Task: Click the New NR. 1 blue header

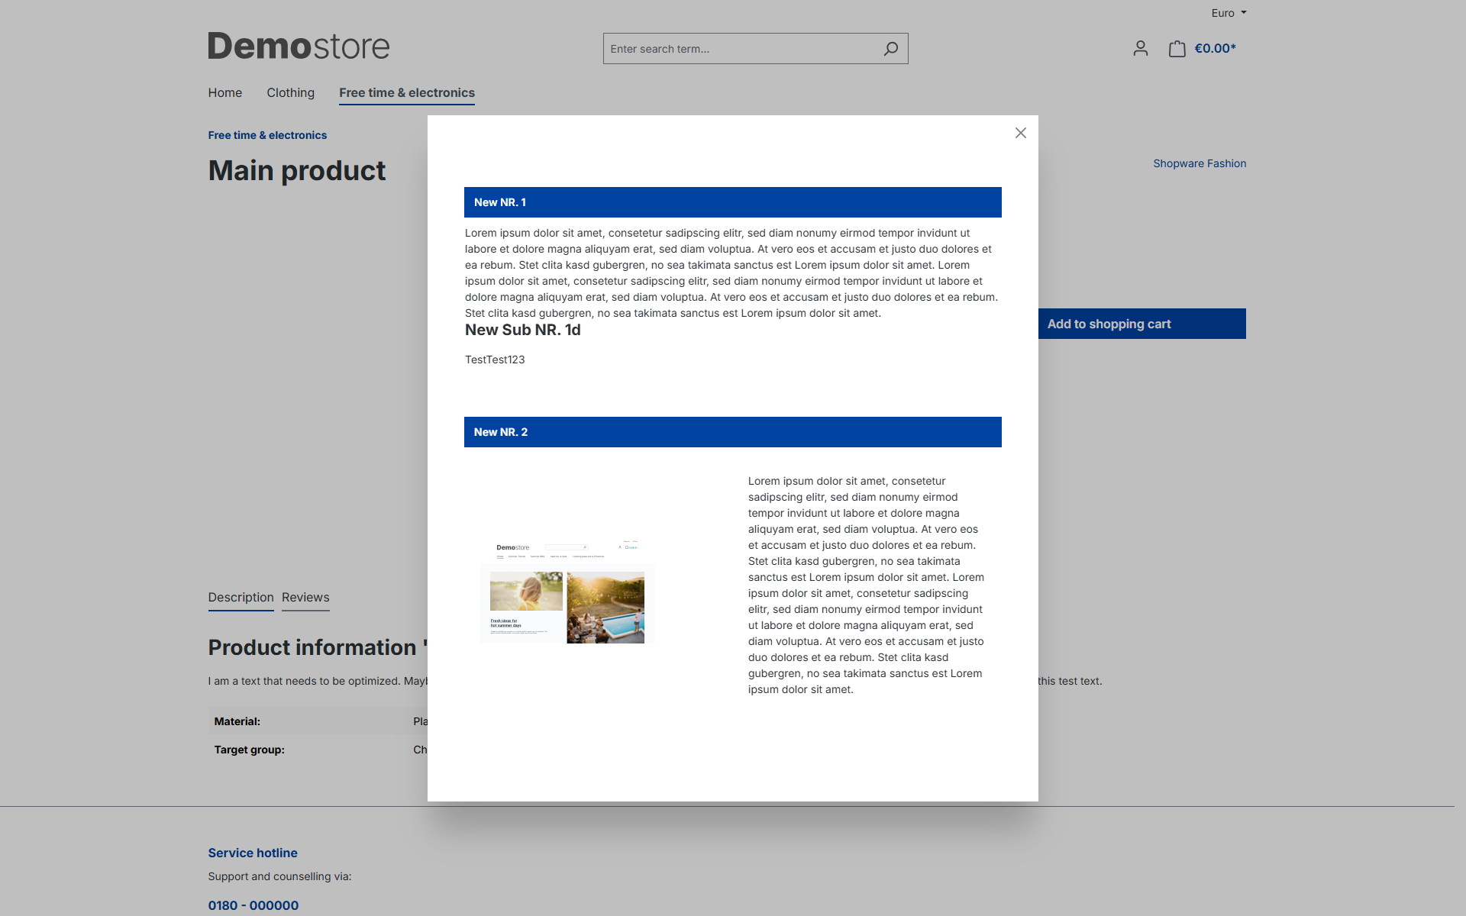Action: pos(733,202)
